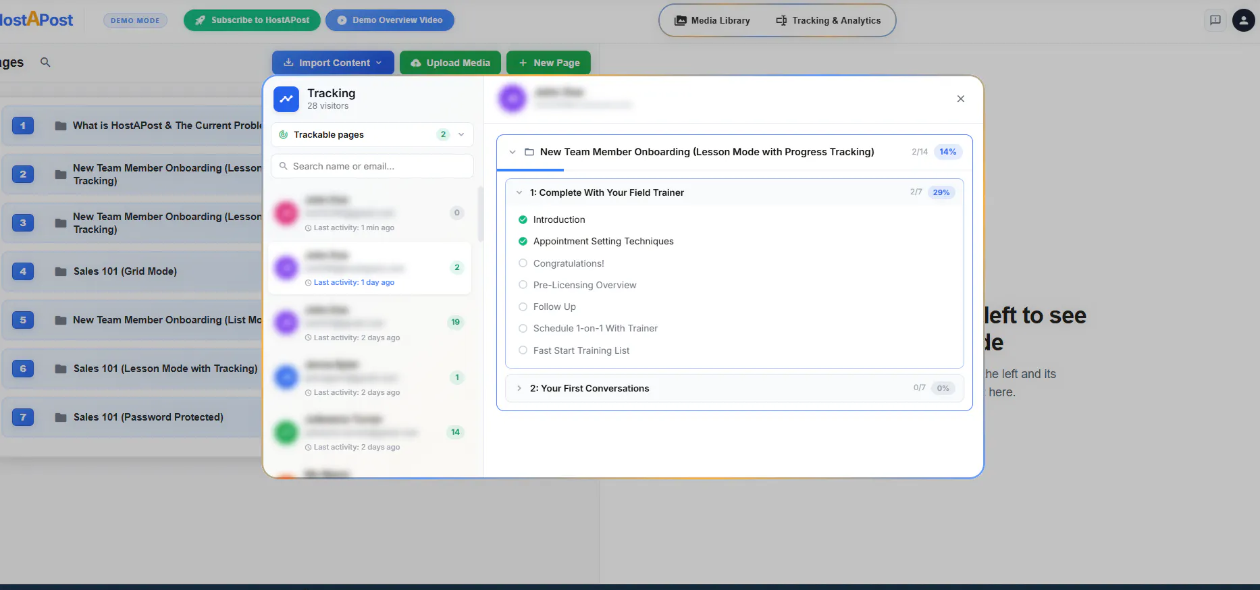
Task: Click the HostAPost logo
Action: pyautogui.click(x=36, y=20)
